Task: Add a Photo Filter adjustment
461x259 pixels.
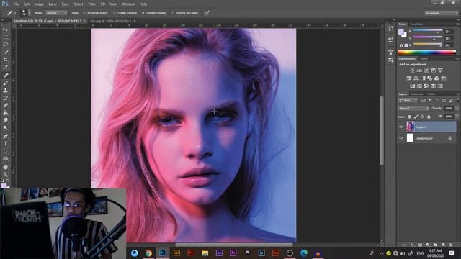Action: 429,78
